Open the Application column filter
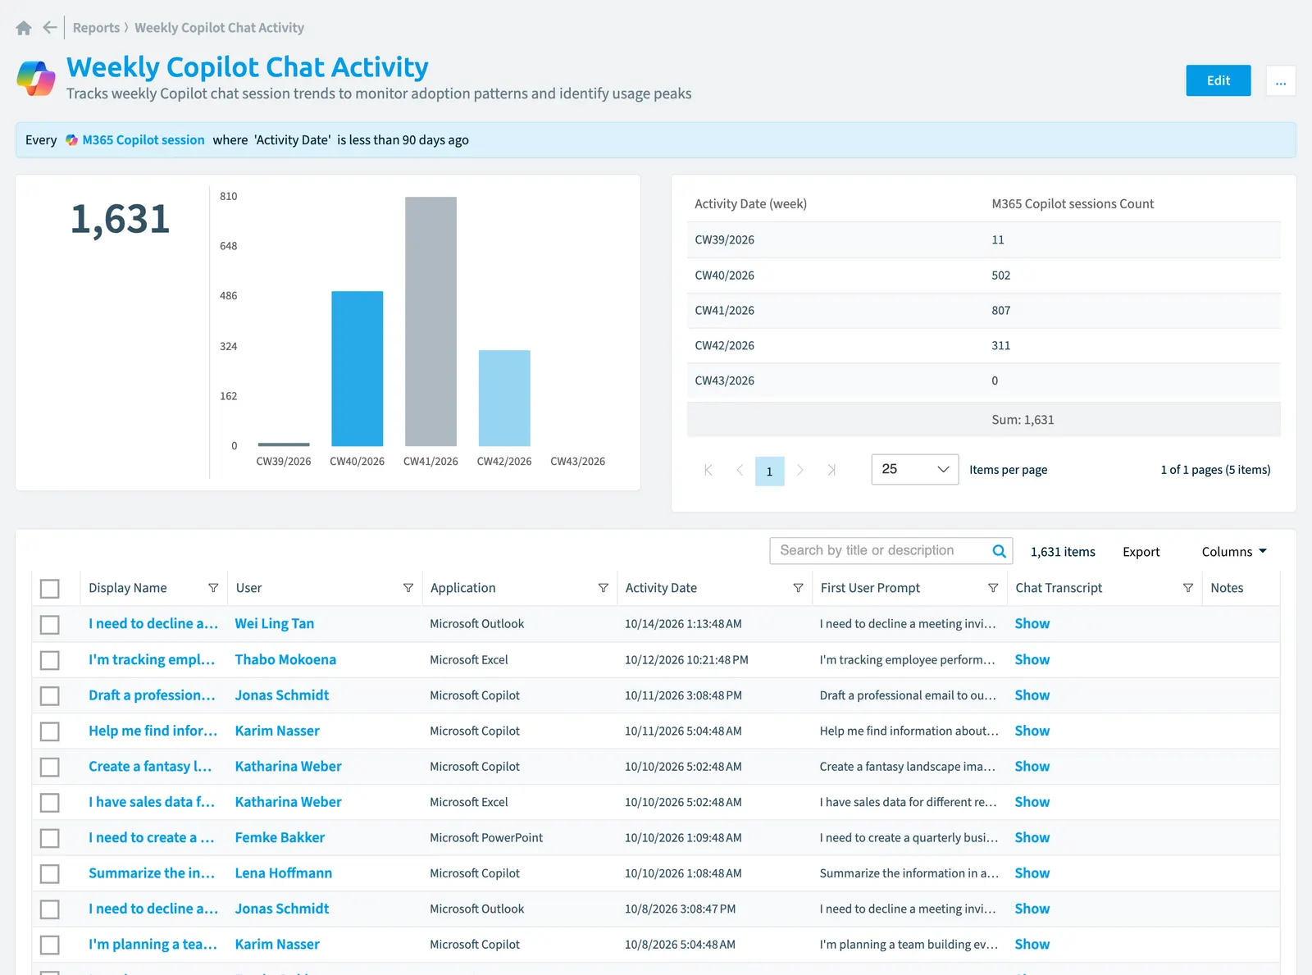1312x975 pixels. [x=604, y=588]
